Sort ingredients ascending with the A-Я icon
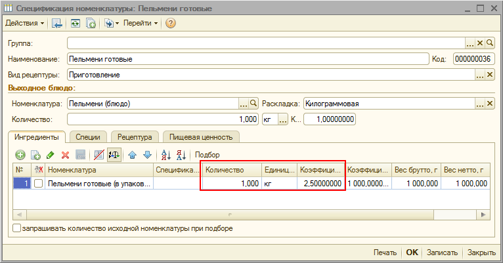503x263 pixels. coord(165,155)
